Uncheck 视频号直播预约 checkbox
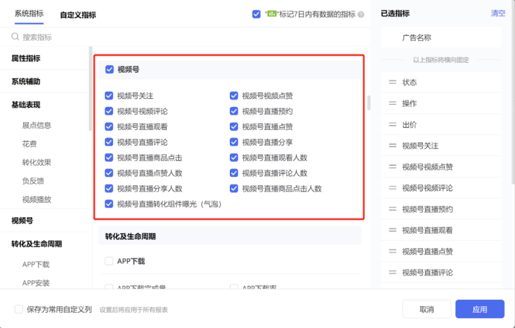The width and height of the screenshot is (515, 328). pos(234,111)
